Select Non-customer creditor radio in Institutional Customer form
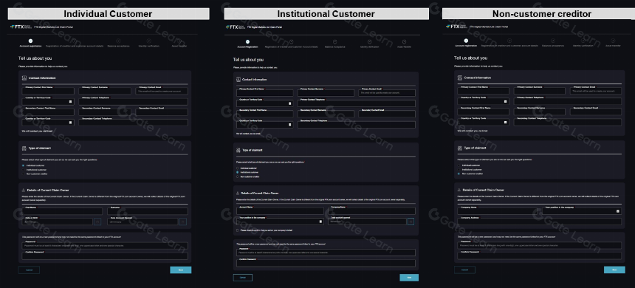 237,176
